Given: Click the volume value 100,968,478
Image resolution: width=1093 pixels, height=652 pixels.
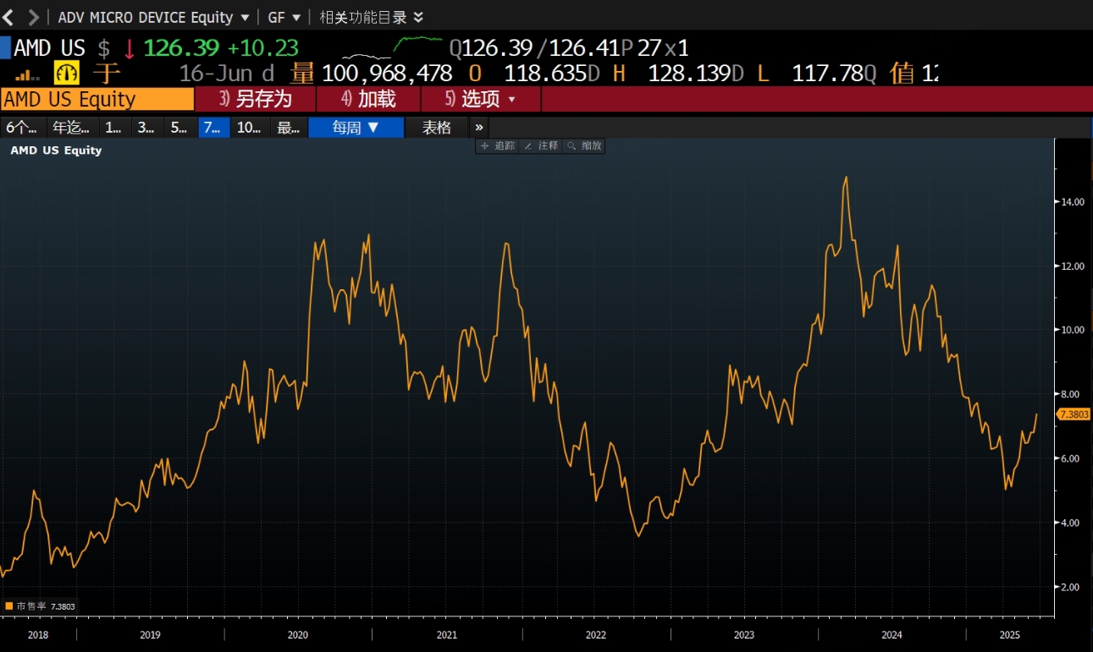Looking at the screenshot, I should [387, 74].
